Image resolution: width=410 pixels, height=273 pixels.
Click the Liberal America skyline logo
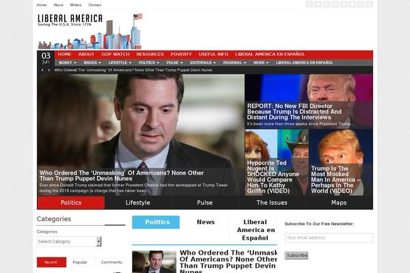point(90,31)
